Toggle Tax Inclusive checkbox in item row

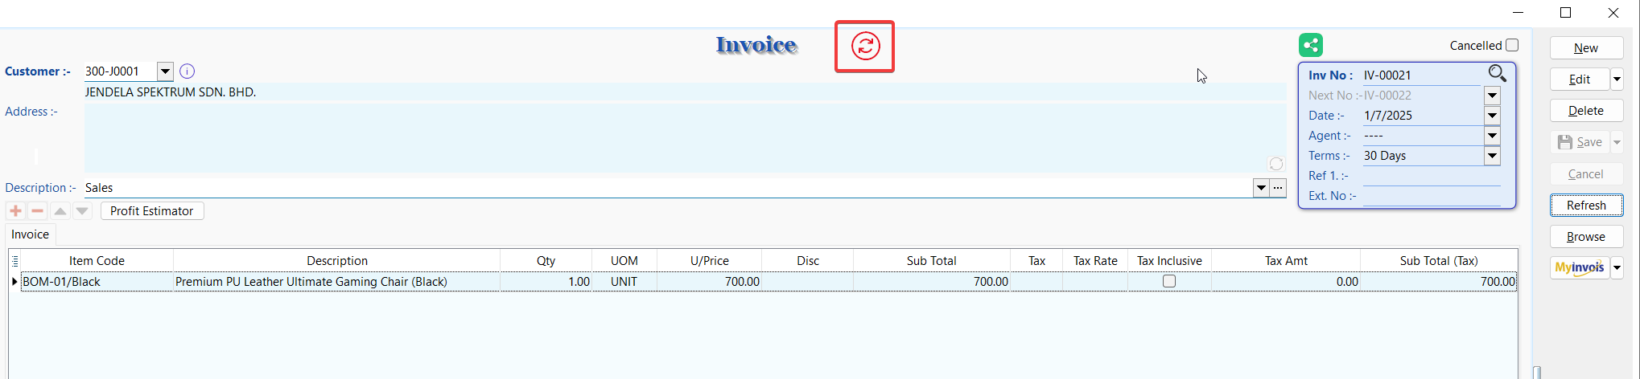click(x=1169, y=282)
